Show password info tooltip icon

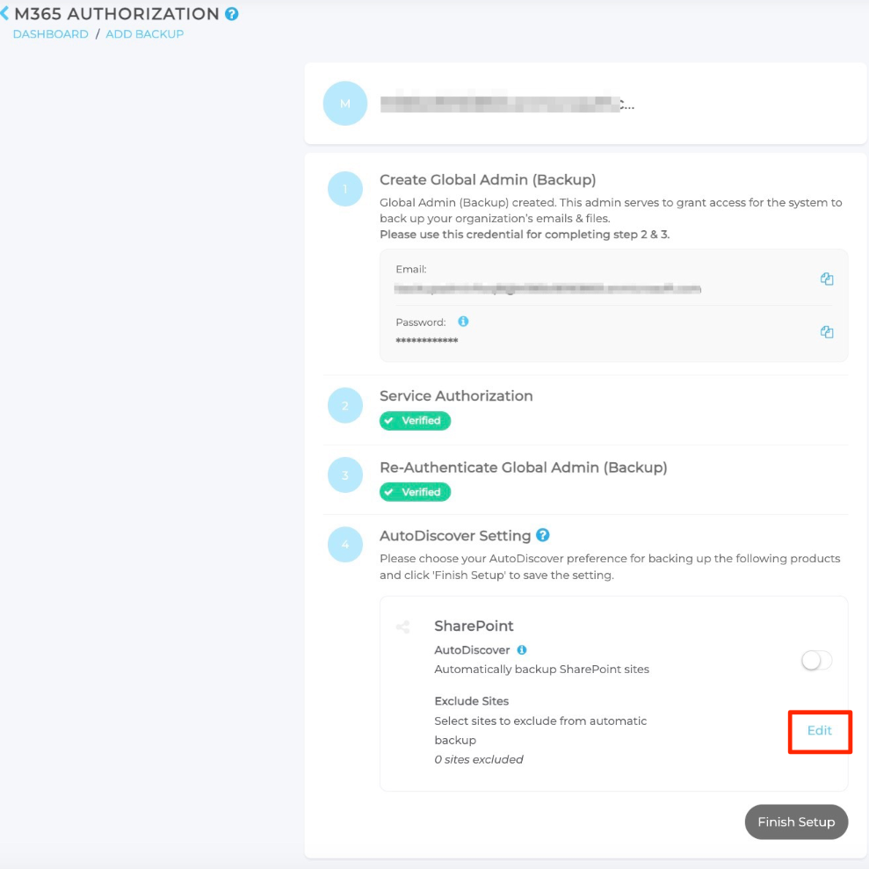coord(463,322)
